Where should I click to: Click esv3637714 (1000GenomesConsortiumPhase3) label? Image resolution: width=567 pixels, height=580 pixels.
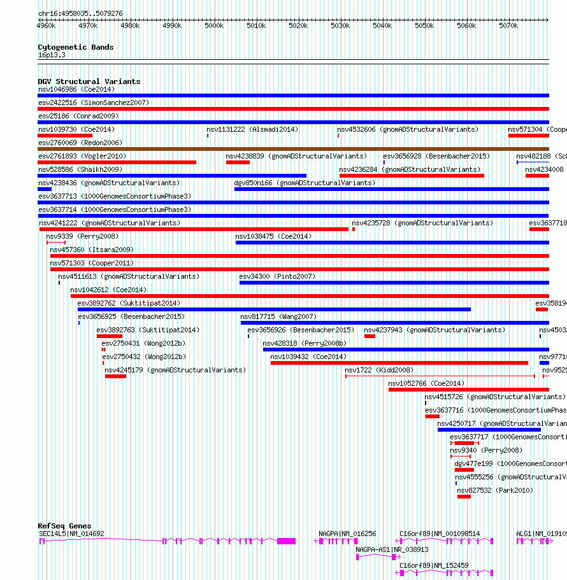115,209
